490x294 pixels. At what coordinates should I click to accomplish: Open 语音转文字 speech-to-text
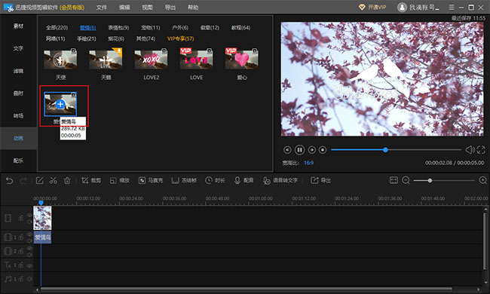tap(280, 181)
